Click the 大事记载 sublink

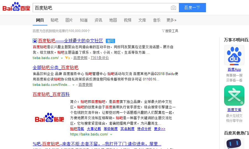pos(94,129)
